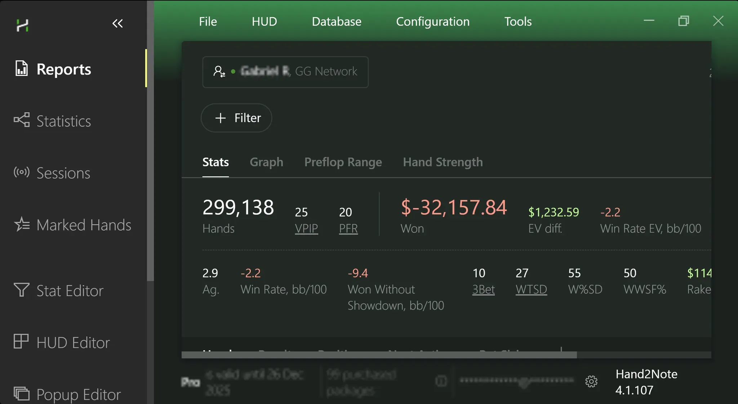738x404 pixels.
Task: Open the Popup Editor icon
Action: point(22,393)
